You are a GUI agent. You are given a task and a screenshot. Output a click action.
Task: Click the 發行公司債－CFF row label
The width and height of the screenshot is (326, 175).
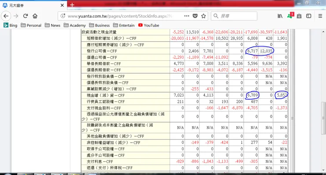(x=102, y=51)
